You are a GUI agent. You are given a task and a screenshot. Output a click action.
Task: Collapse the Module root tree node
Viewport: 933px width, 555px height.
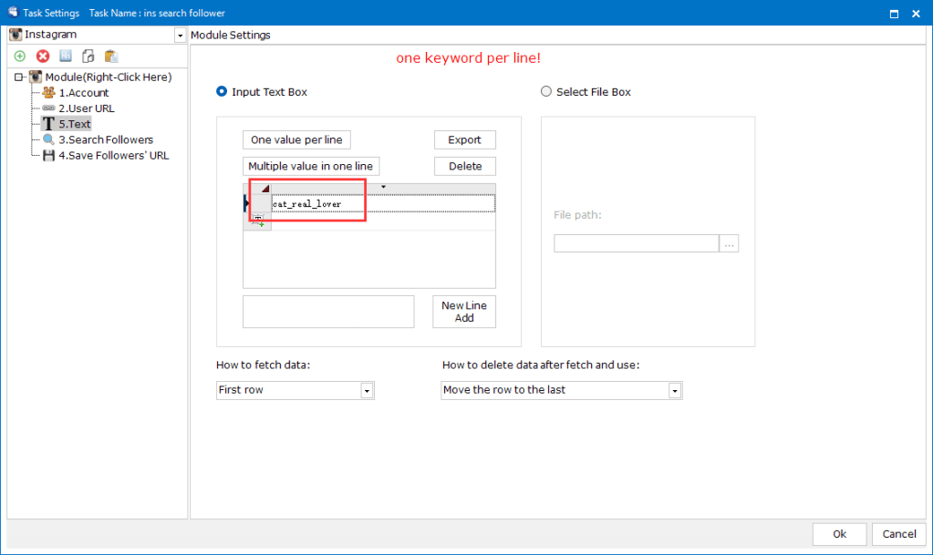tap(19, 77)
